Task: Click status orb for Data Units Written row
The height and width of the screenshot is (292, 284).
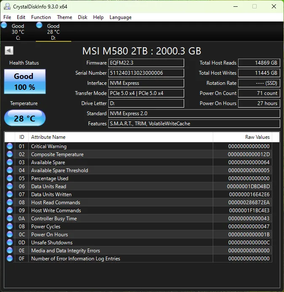Action: (x=10, y=194)
